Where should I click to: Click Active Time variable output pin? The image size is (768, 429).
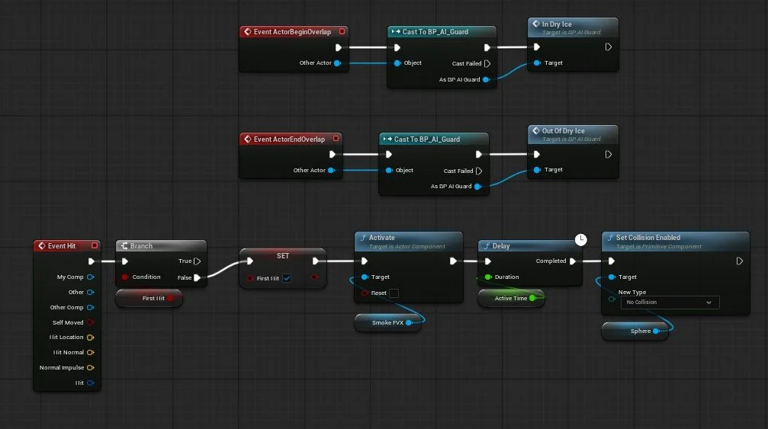pyautogui.click(x=532, y=298)
